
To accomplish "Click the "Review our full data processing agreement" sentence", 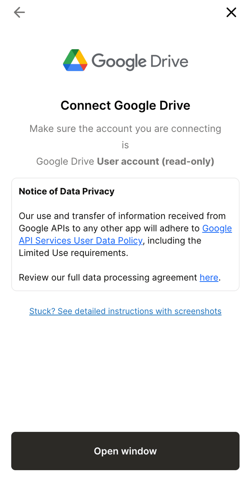I will (108, 278).
